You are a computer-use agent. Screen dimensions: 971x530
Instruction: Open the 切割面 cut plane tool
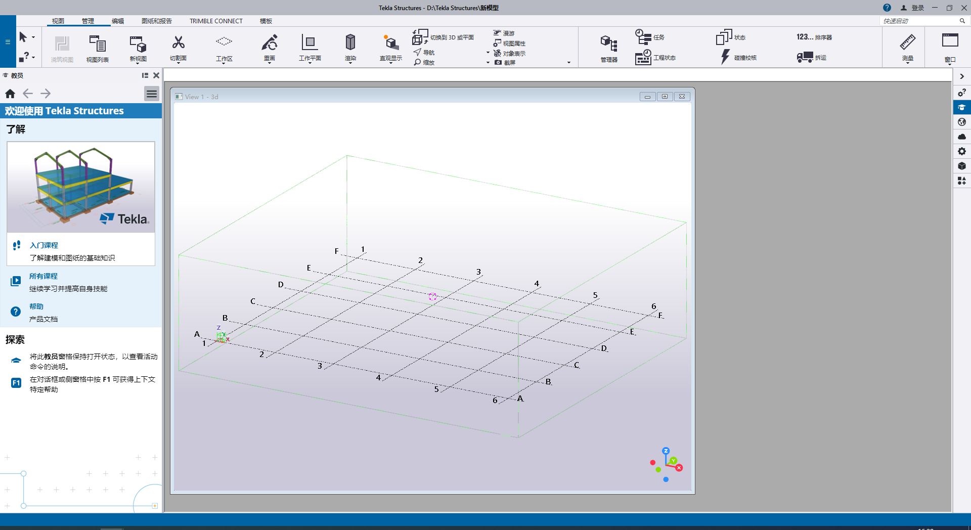point(178,46)
